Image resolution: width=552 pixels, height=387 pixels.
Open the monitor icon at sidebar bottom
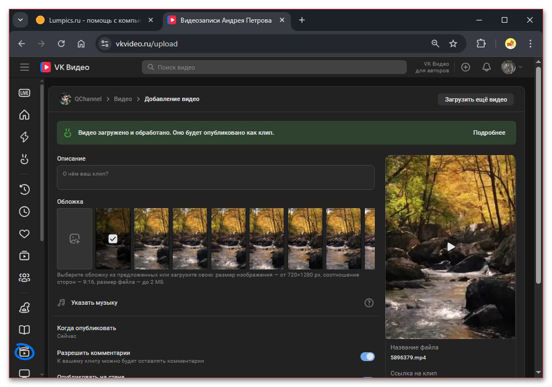(x=24, y=373)
